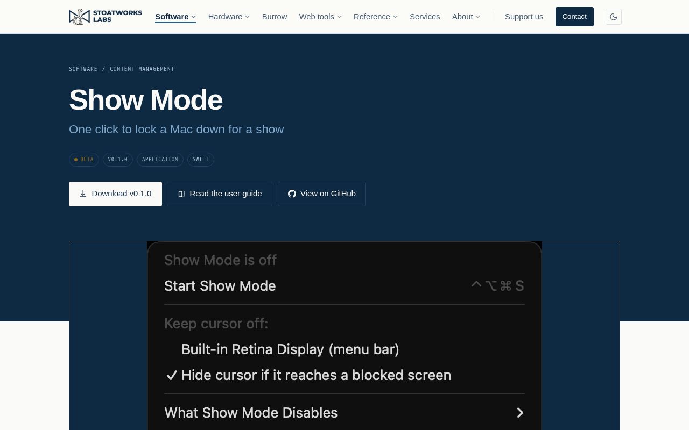This screenshot has height=430, width=689.
Task: Click the APPLICATION tag
Action: (x=160, y=160)
